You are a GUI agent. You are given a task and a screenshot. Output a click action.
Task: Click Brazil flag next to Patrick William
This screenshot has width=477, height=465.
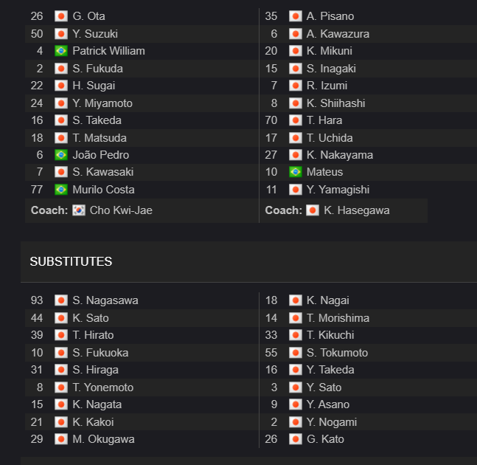61,51
